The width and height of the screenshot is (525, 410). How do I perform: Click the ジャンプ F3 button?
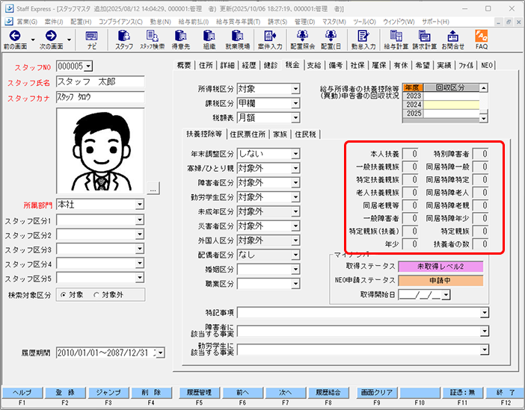pos(108,393)
